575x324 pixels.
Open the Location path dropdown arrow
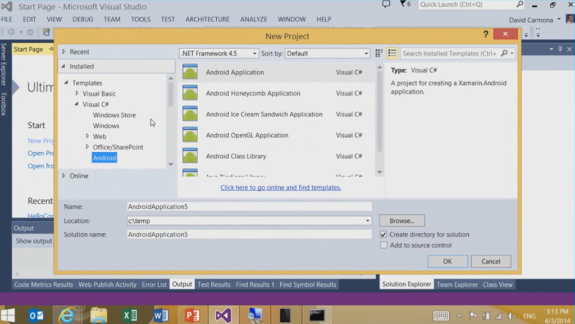click(x=367, y=221)
